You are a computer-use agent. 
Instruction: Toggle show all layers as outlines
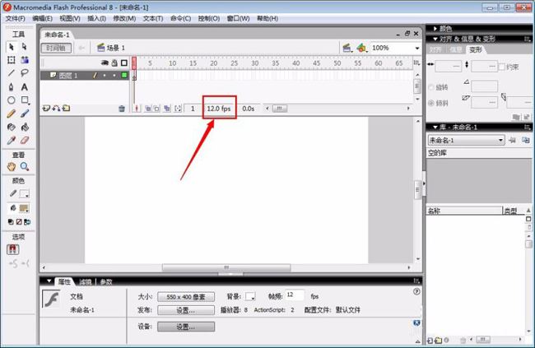(x=124, y=63)
